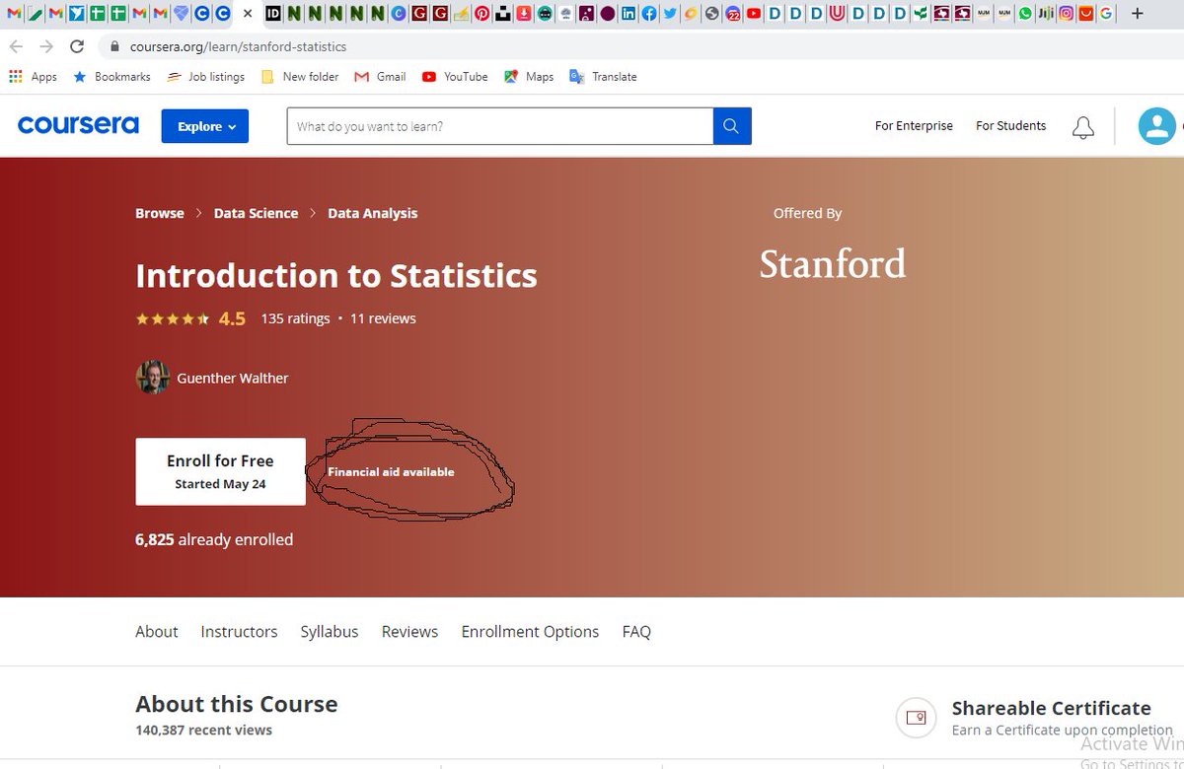The height and width of the screenshot is (769, 1184).
Task: Open the 11 reviews link
Action: [x=383, y=318]
